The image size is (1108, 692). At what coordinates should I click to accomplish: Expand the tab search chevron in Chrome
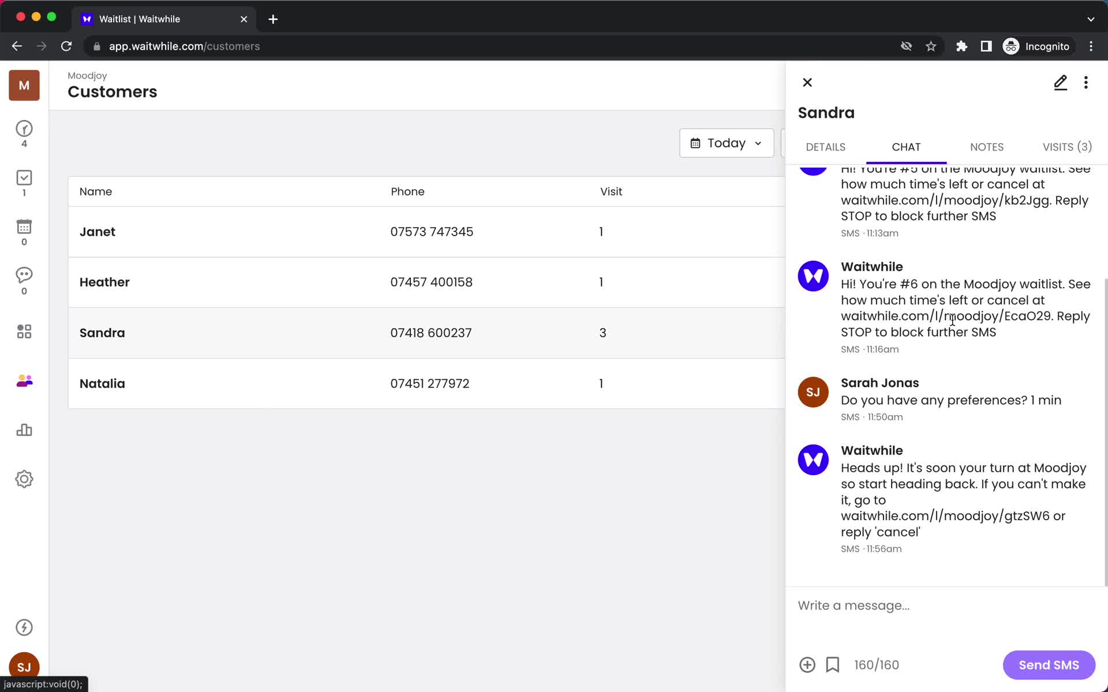click(1091, 19)
